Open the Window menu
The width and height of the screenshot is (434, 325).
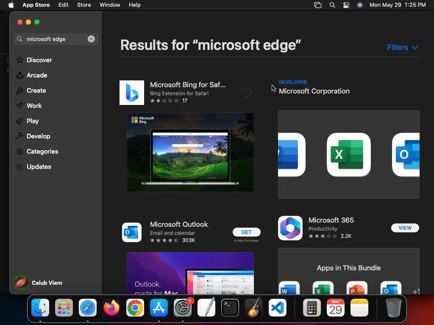(110, 5)
